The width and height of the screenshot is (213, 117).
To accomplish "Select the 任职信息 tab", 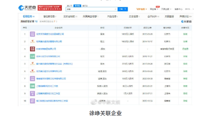I will tap(28, 16).
